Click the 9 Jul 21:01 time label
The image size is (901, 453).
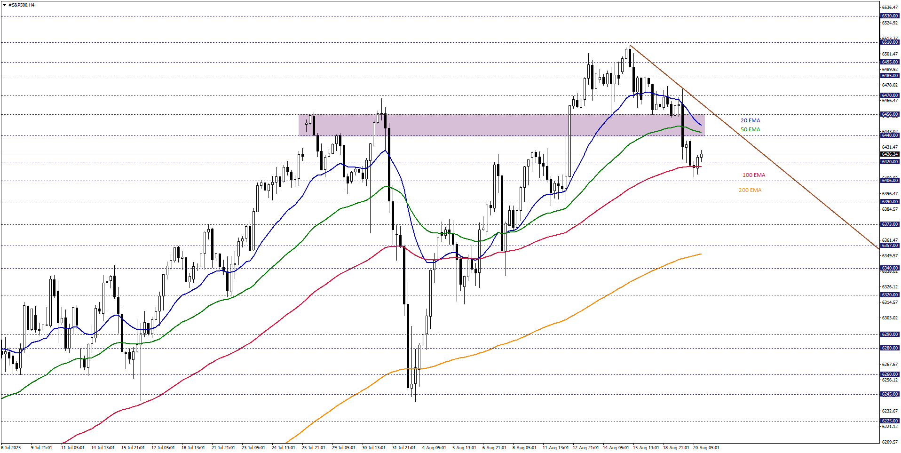(x=42, y=448)
